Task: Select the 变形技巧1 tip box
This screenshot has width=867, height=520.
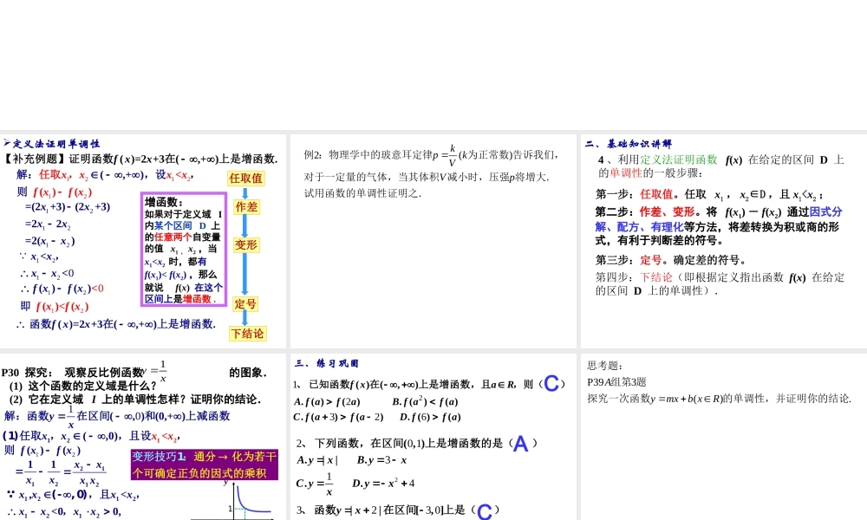Action: 205,462
